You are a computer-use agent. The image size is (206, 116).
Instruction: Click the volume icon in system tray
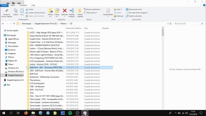coord(186,113)
